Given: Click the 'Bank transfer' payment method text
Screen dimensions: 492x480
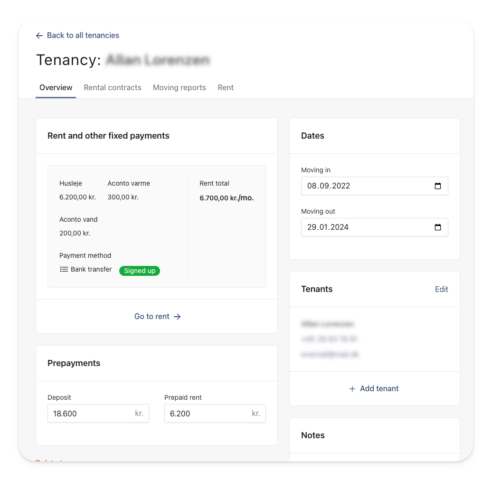Looking at the screenshot, I should pos(91,269).
